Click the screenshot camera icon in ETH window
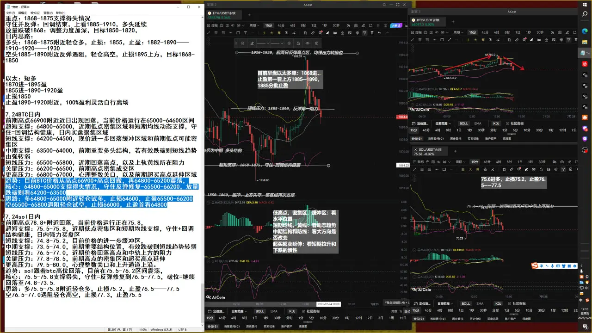Screen dimensions: 592x333 click(x=356, y=25)
